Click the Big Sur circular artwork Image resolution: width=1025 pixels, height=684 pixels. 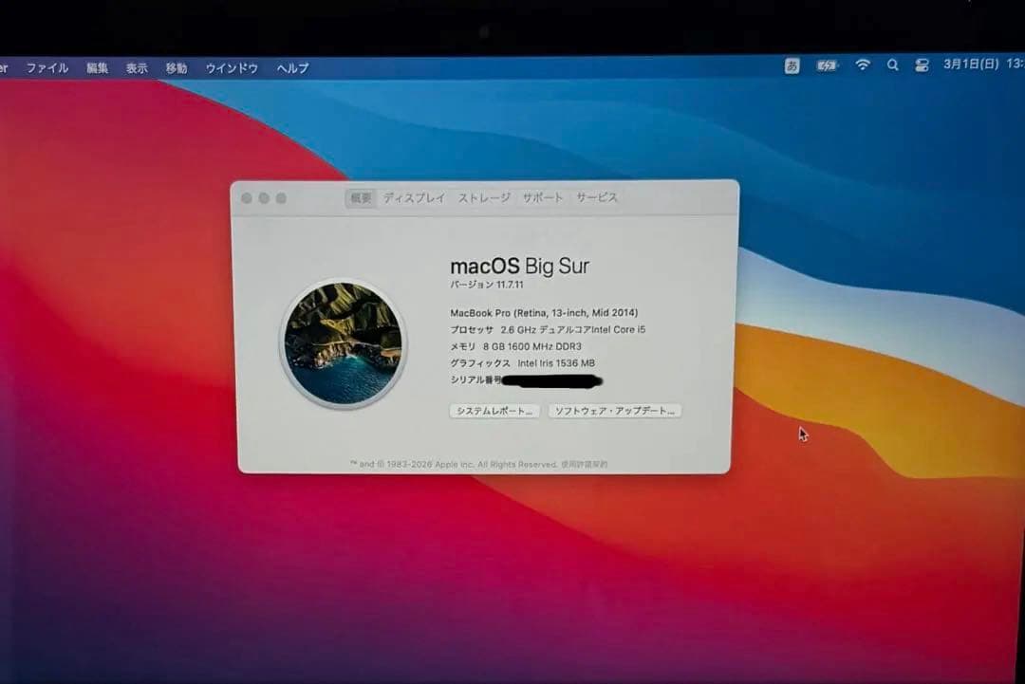[x=344, y=343]
